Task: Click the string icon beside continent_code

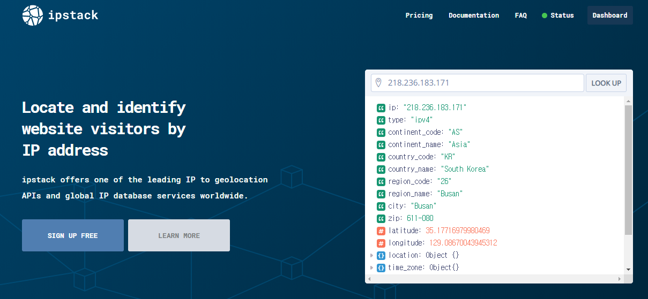Action: tap(381, 132)
